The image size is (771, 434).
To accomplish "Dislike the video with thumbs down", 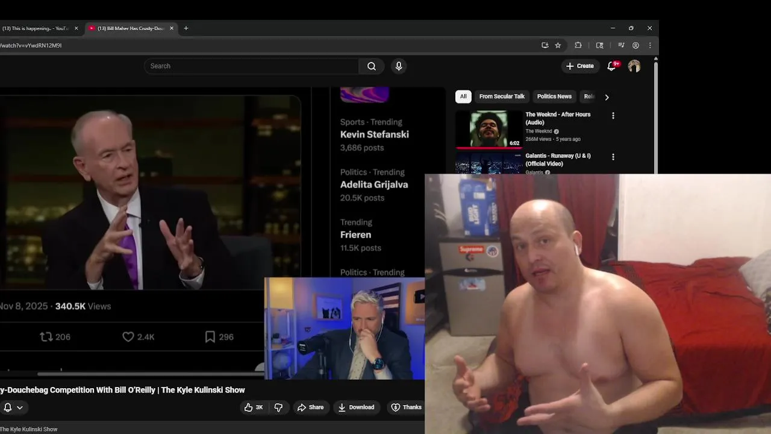I will tap(278, 407).
